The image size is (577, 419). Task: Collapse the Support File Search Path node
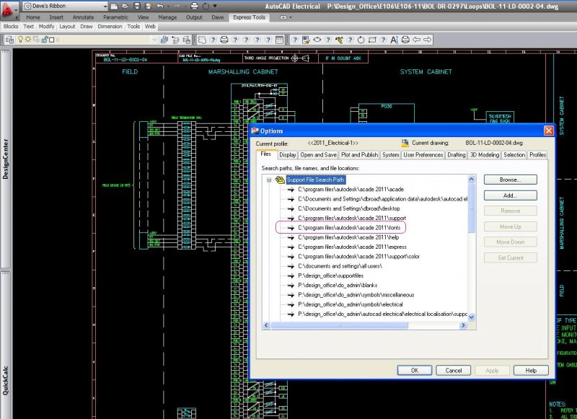[269, 180]
